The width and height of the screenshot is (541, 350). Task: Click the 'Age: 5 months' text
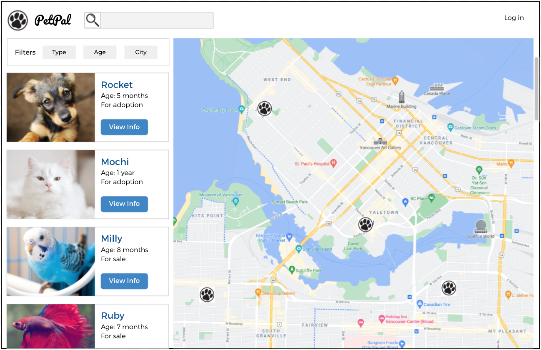(124, 95)
